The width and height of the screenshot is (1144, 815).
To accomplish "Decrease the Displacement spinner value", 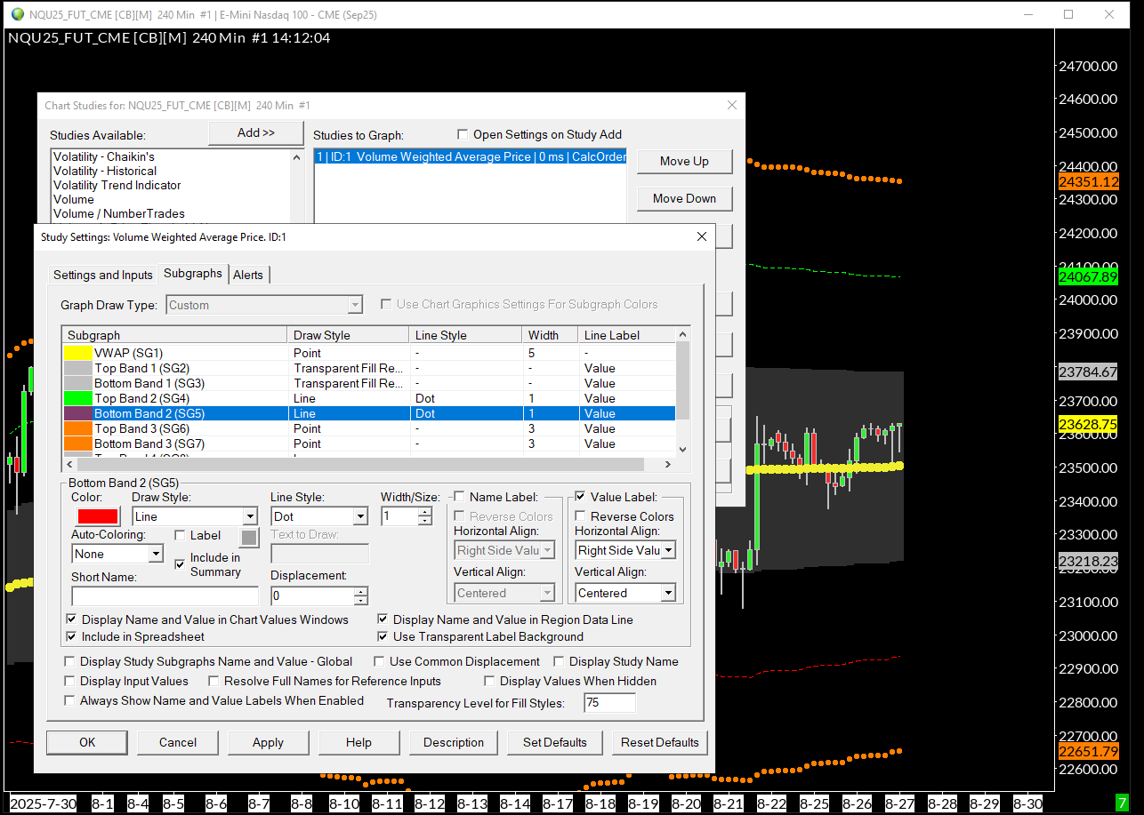I will point(360,601).
